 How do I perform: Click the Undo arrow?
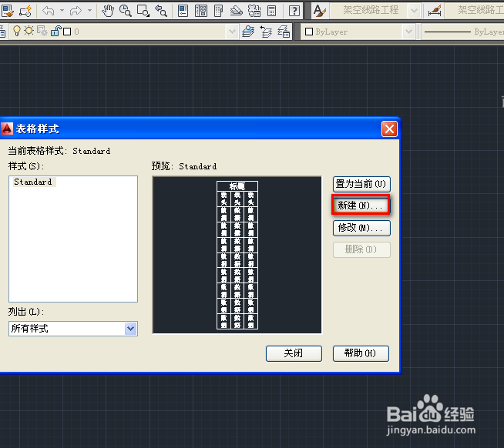[49, 11]
